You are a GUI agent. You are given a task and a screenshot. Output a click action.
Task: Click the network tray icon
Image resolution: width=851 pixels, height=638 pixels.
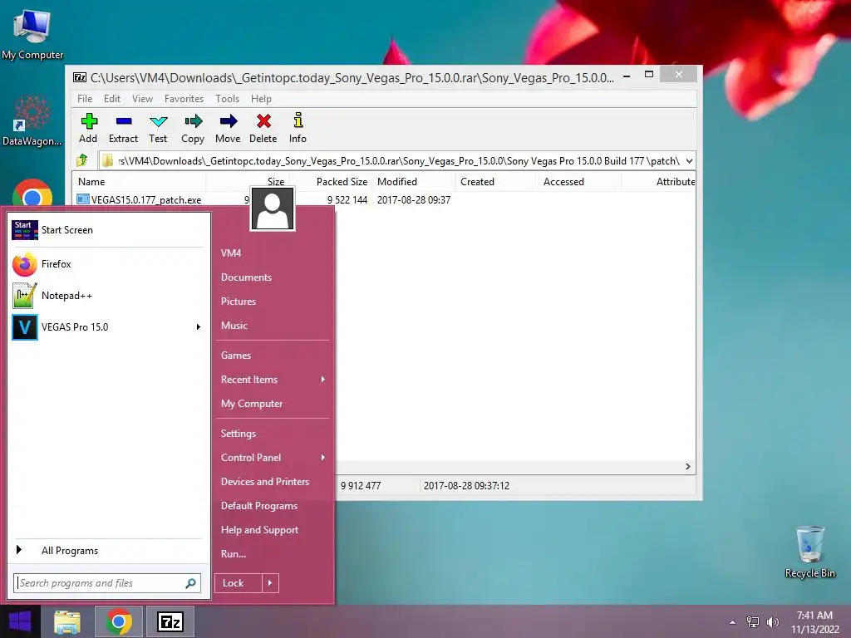pyautogui.click(x=752, y=621)
